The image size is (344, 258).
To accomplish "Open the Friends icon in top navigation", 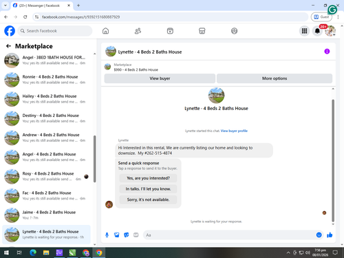I will tap(138, 31).
